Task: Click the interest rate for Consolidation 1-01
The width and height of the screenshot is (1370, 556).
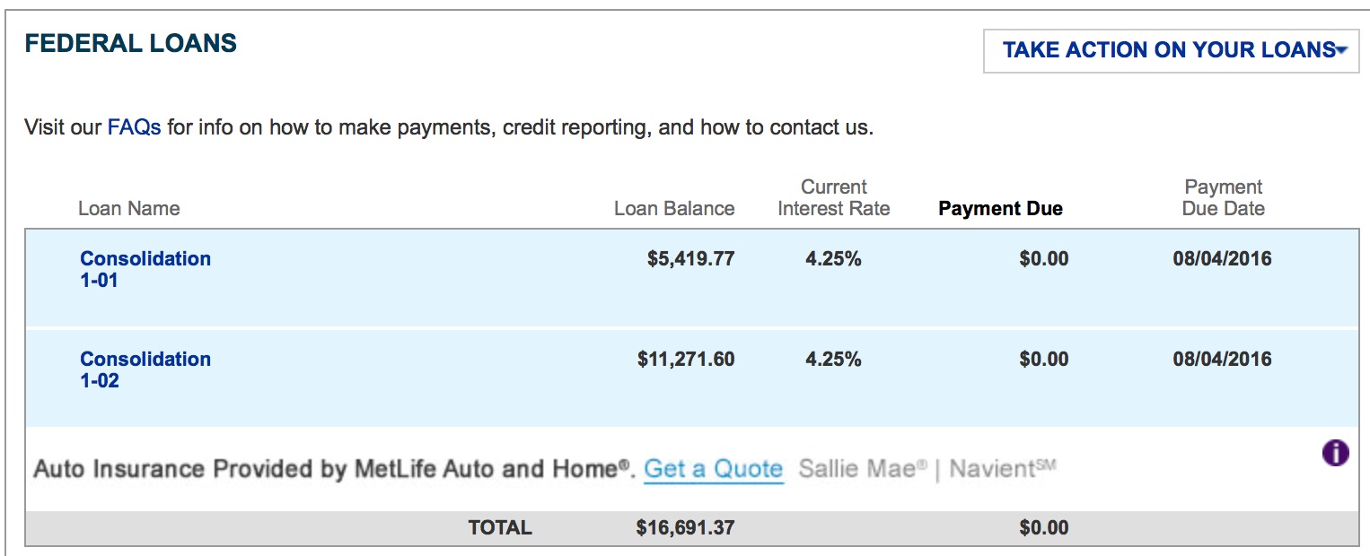Action: click(833, 259)
